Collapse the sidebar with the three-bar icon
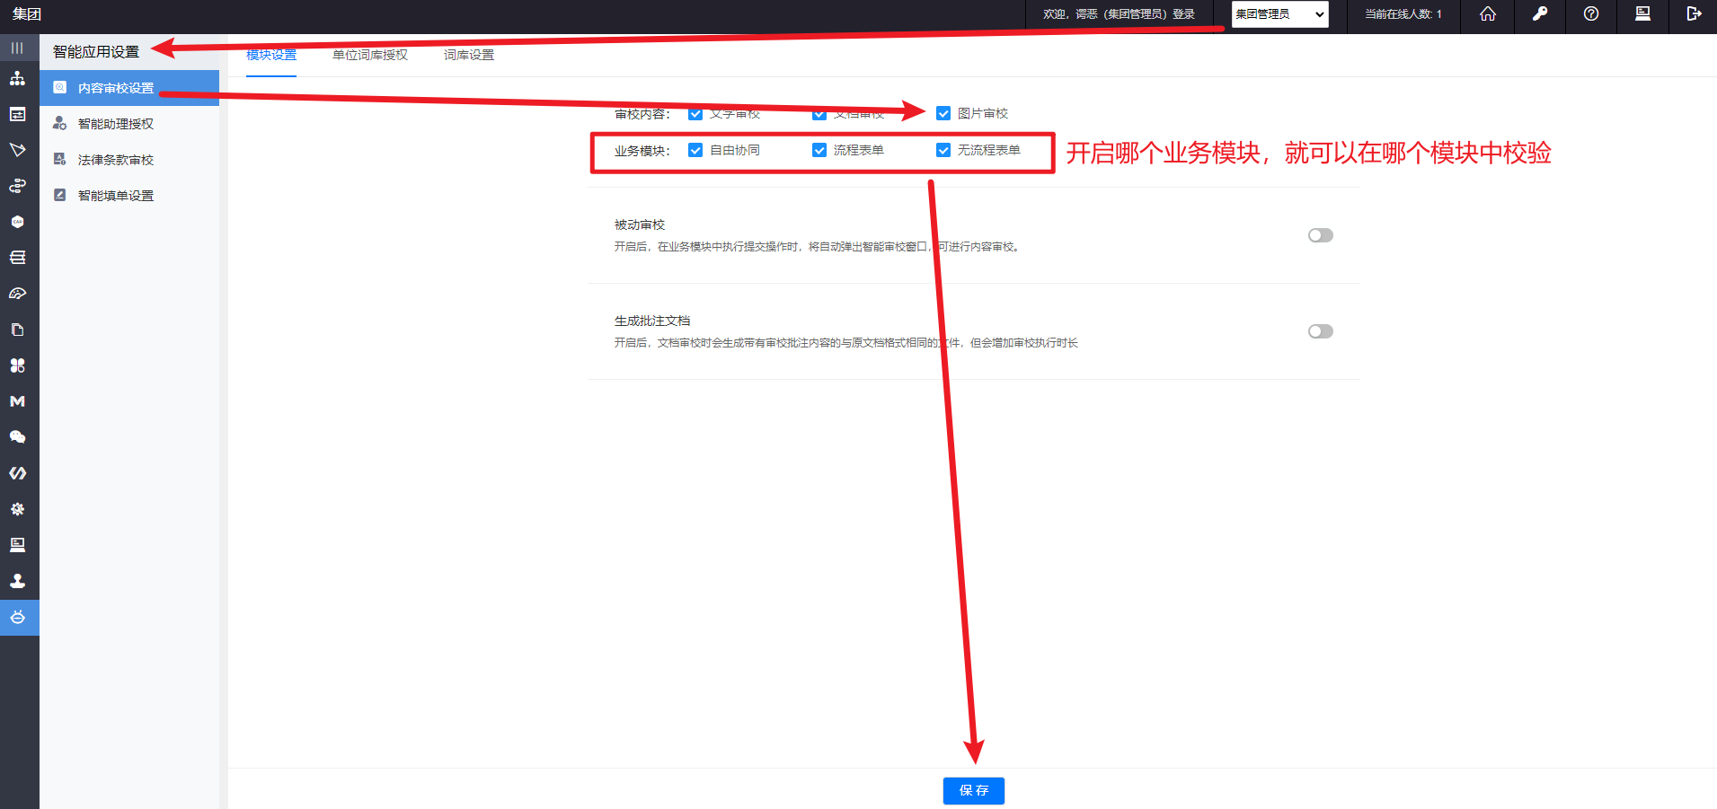1717x809 pixels. (17, 48)
